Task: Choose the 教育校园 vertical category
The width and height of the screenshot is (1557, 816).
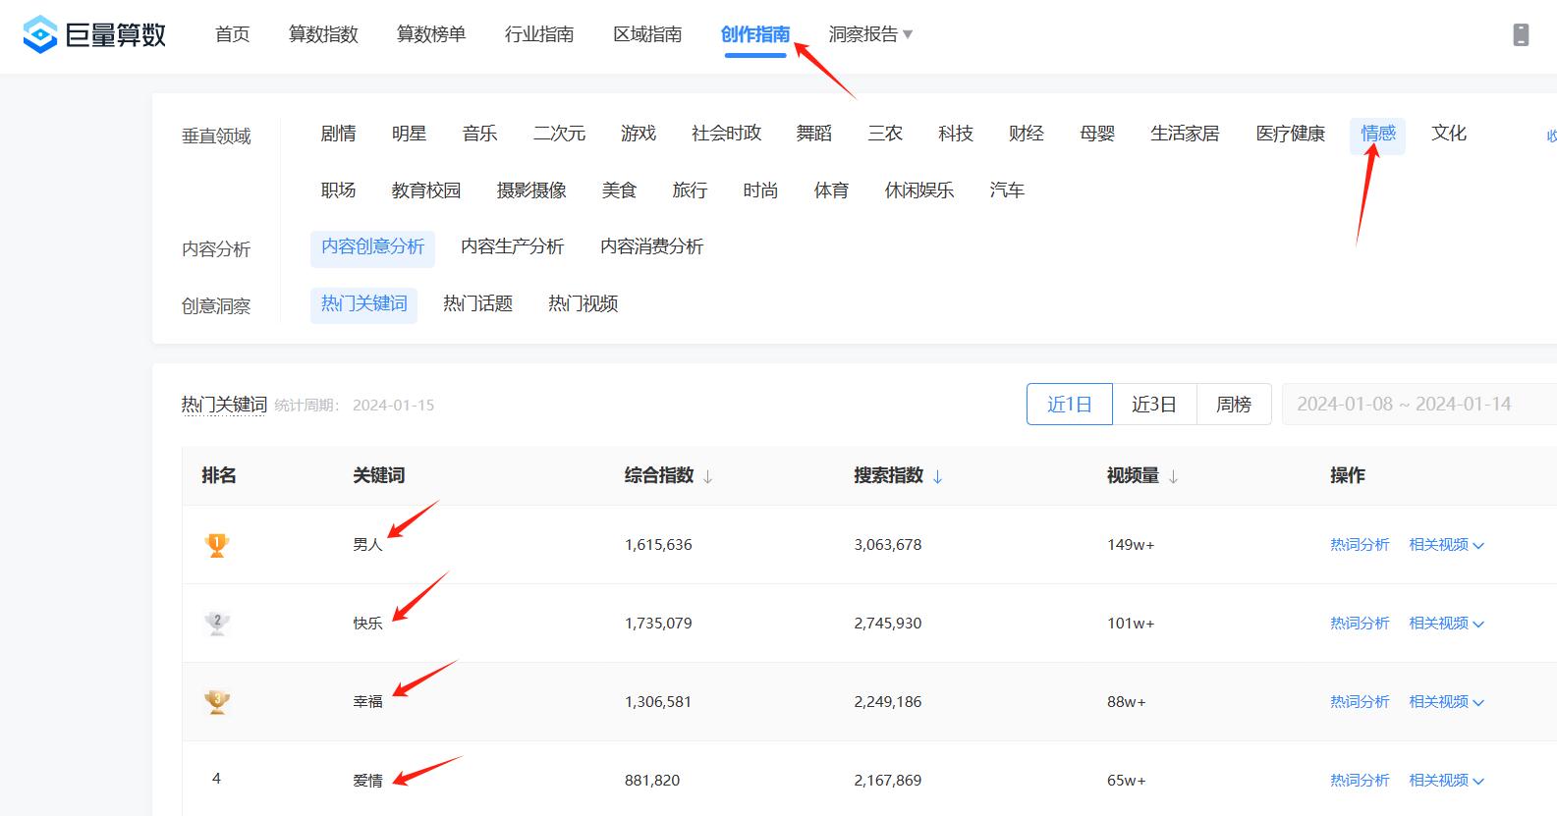Action: point(425,190)
